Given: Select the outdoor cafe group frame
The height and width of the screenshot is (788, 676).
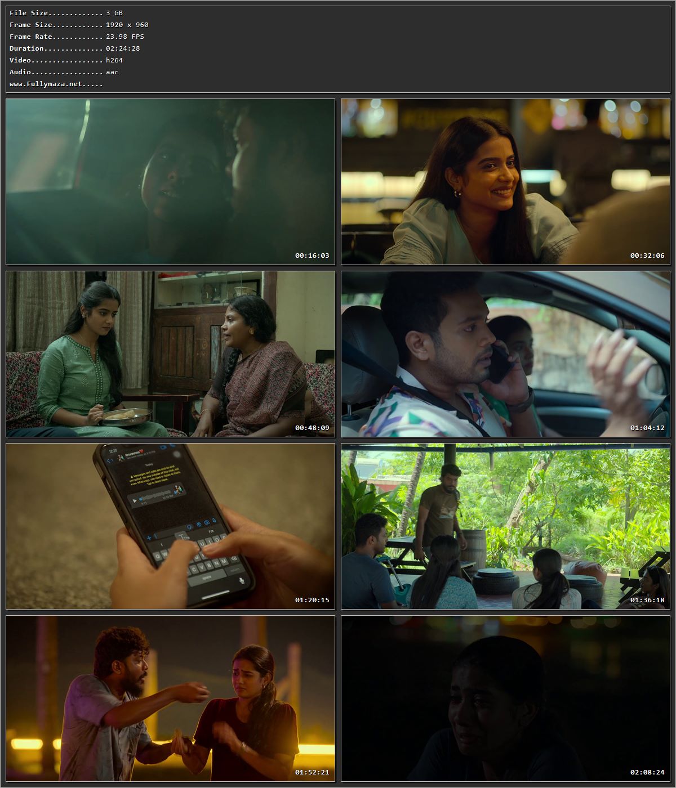Looking at the screenshot, I should [x=505, y=526].
